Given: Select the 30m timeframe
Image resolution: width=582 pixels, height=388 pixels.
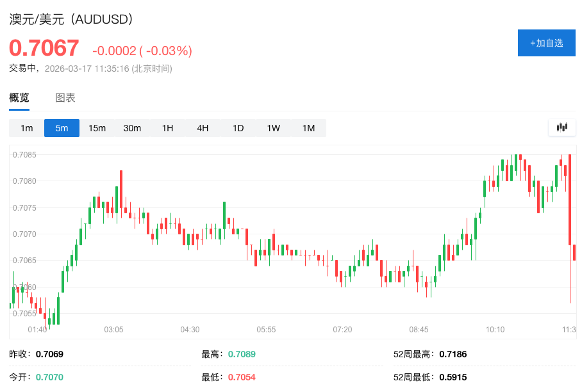Looking at the screenshot, I should tap(132, 128).
